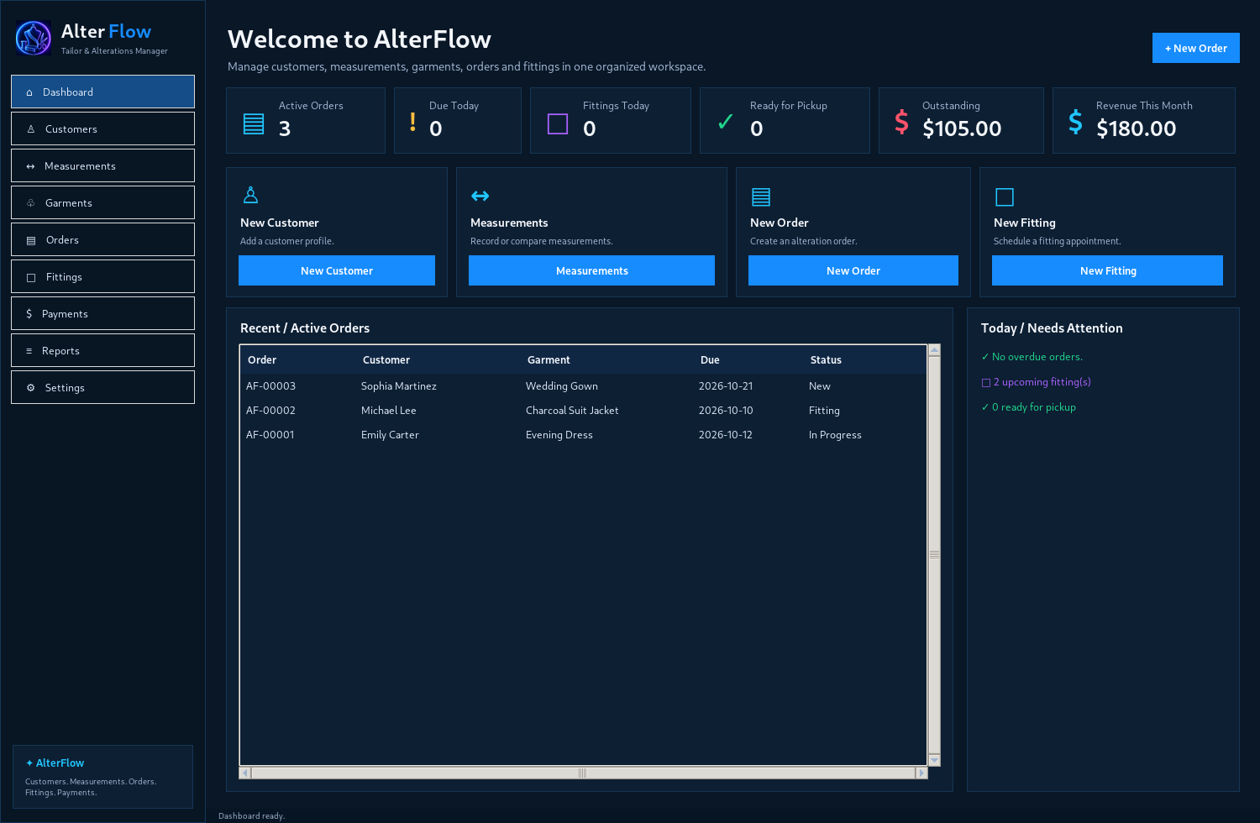The image size is (1260, 823).
Task: Open the Dashboard sidebar page
Action: tap(102, 92)
